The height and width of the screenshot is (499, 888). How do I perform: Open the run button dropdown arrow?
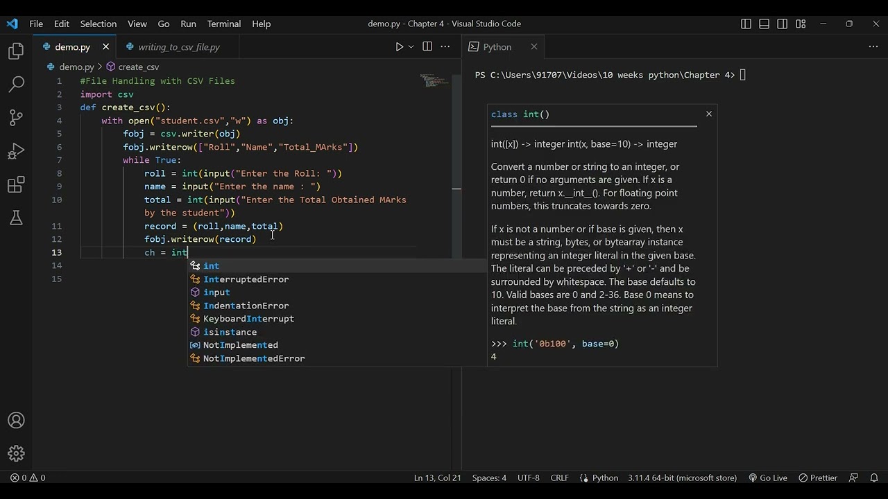[x=411, y=46]
